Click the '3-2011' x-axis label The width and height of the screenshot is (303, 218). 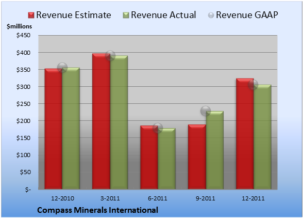point(110,198)
